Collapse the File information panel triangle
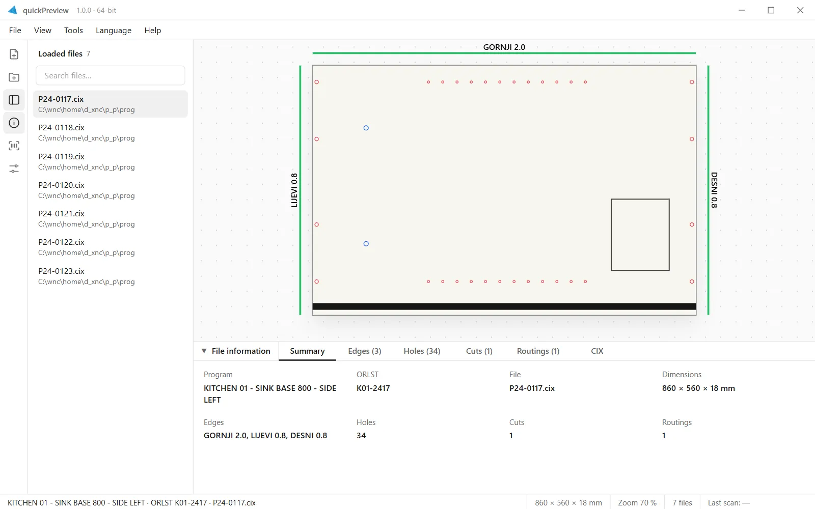The height and width of the screenshot is (509, 815). click(204, 351)
